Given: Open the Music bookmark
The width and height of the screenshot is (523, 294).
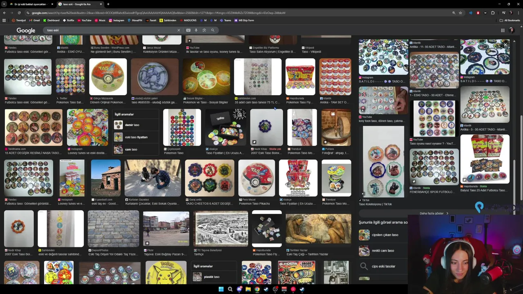Looking at the screenshot, I should pyautogui.click(x=100, y=20).
